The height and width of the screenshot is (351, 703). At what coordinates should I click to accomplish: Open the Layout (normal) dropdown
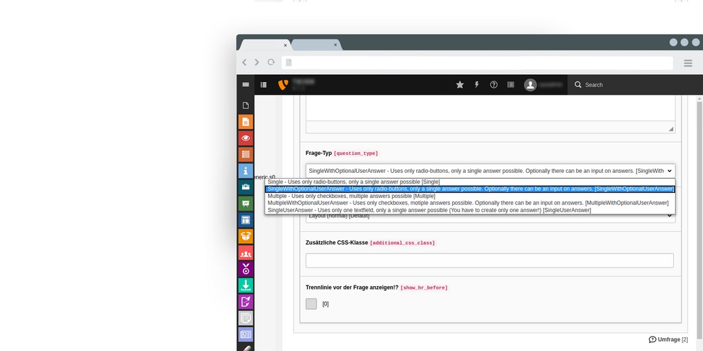coord(491,216)
